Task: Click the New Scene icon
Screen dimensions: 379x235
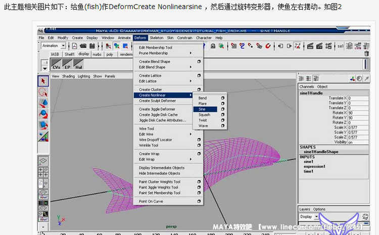Action: [74, 45]
